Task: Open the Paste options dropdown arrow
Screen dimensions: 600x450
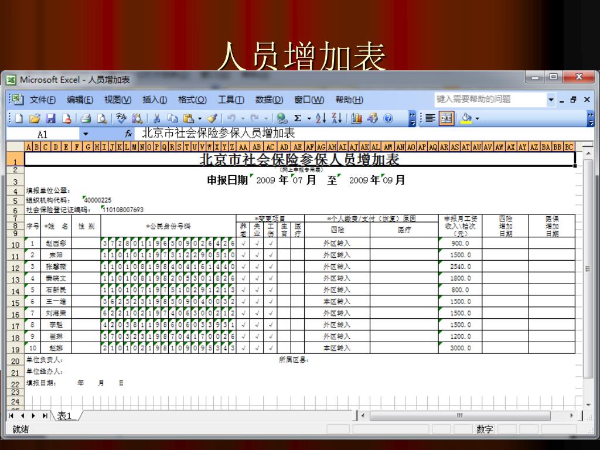Action: coord(200,119)
